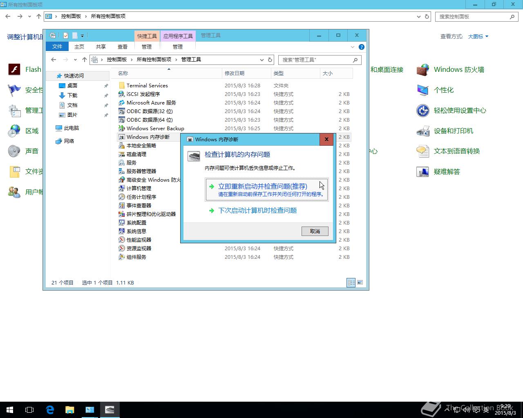This screenshot has height=418, width=523.
Task: Switch to details view layout icon
Action: [x=351, y=282]
